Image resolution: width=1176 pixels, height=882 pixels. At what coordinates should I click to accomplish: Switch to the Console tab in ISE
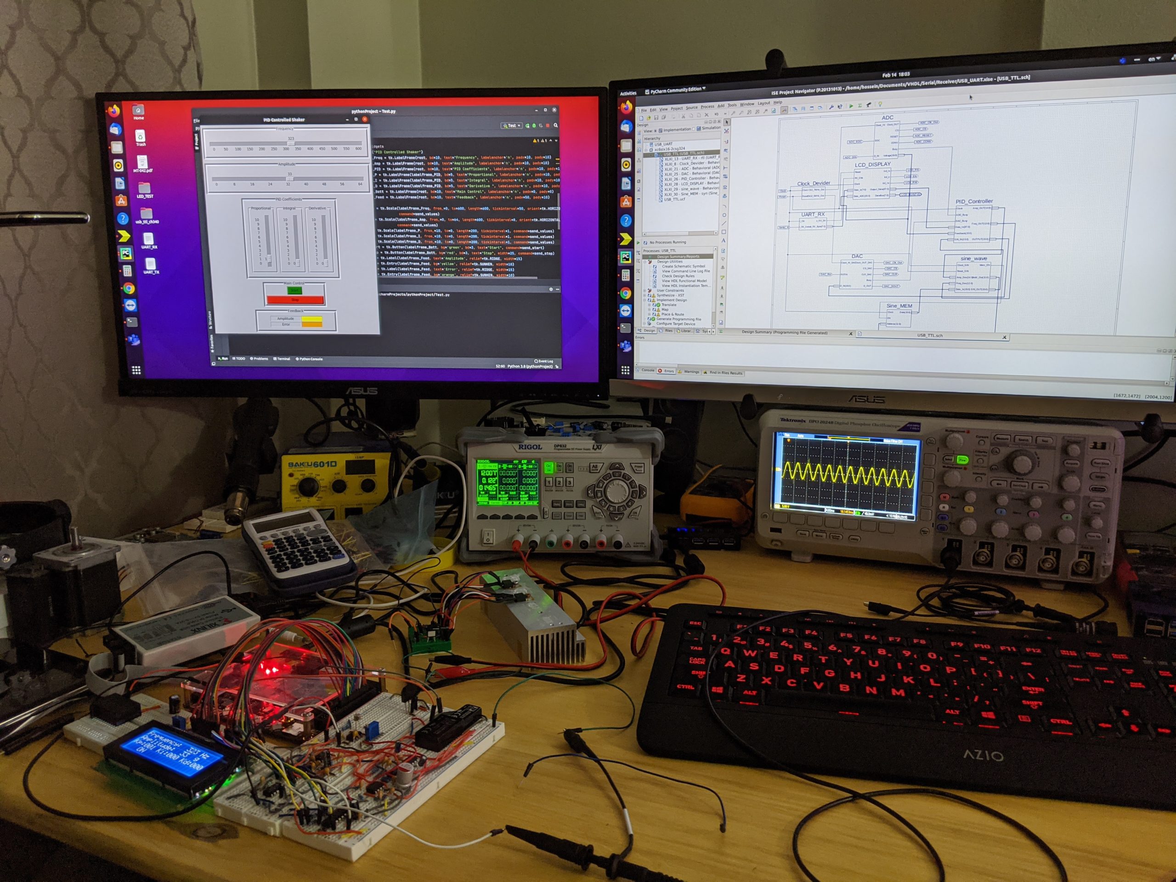pyautogui.click(x=646, y=370)
